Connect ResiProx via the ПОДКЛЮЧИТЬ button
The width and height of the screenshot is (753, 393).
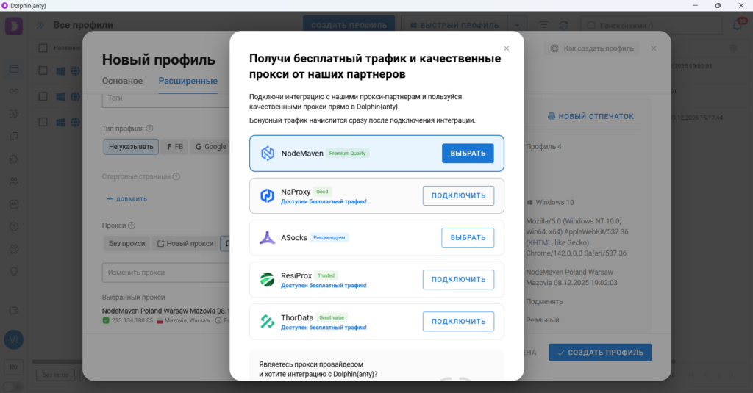(458, 279)
